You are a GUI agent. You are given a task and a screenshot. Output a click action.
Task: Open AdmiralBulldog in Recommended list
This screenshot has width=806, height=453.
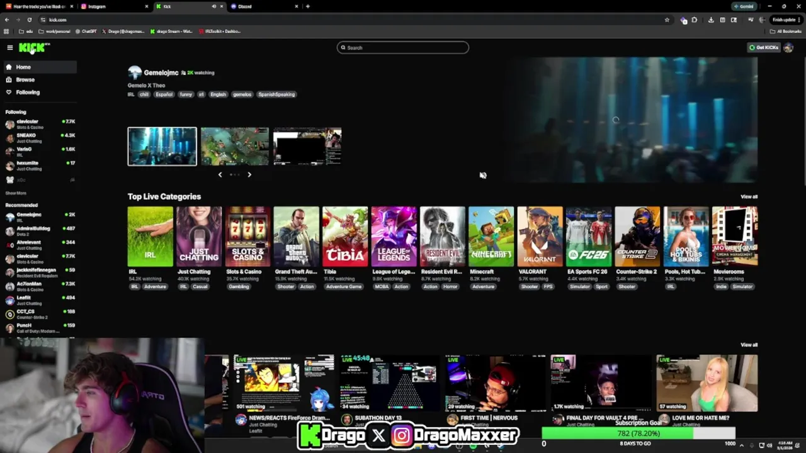pyautogui.click(x=39, y=231)
